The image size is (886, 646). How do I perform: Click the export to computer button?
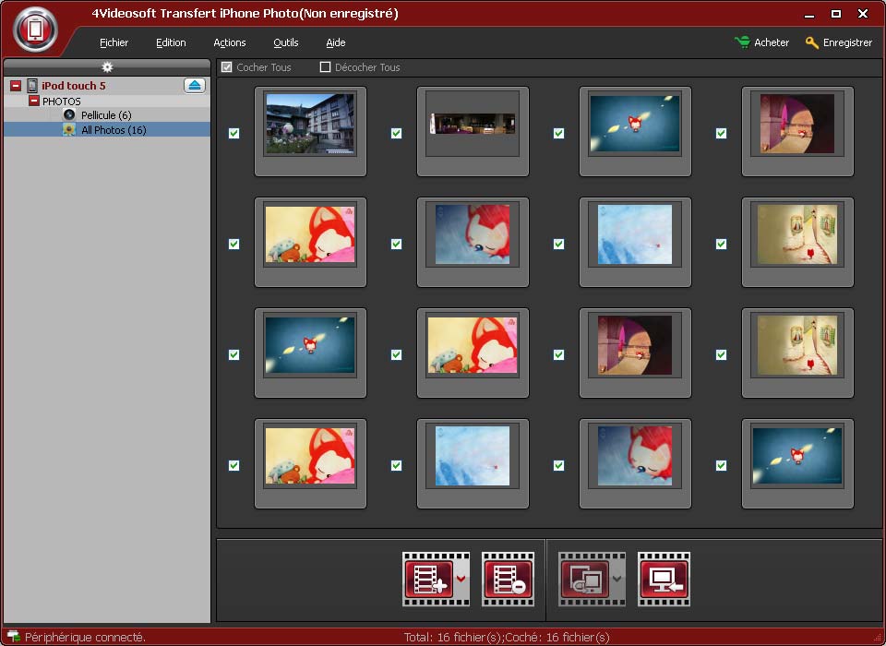coord(664,579)
